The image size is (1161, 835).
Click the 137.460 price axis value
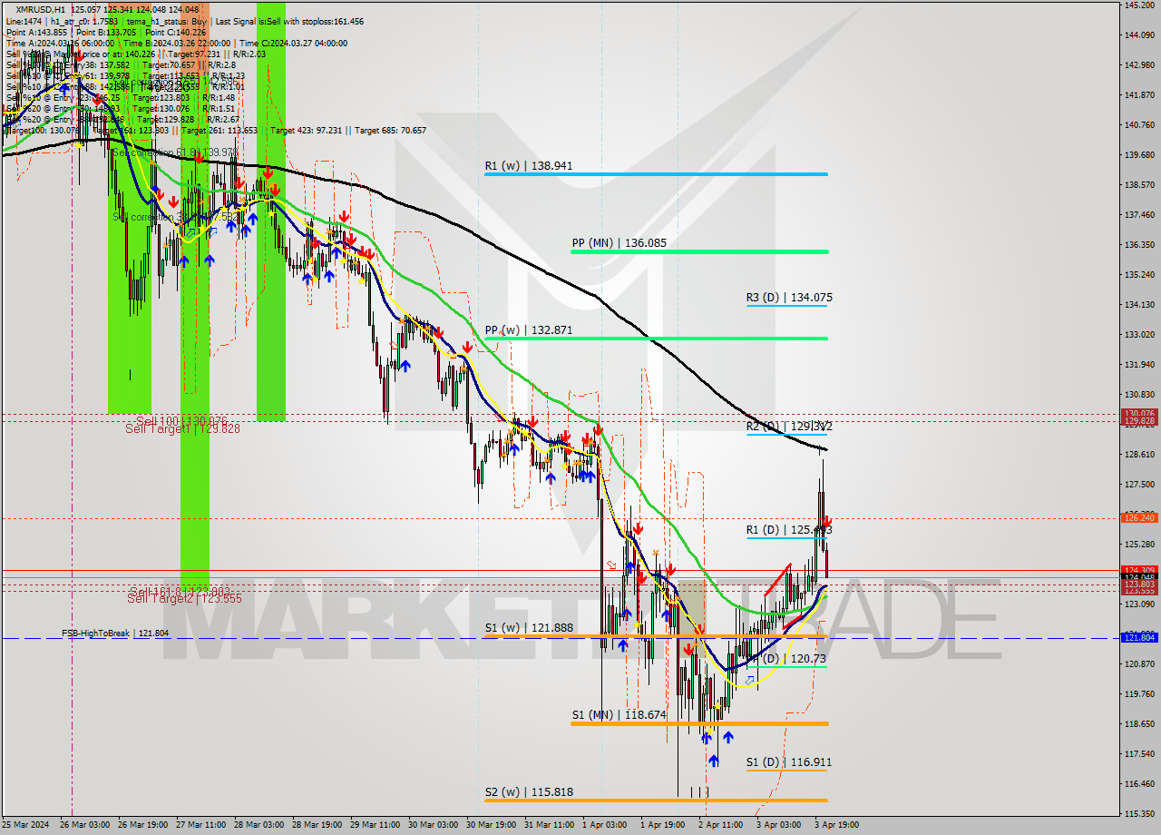(x=1141, y=215)
